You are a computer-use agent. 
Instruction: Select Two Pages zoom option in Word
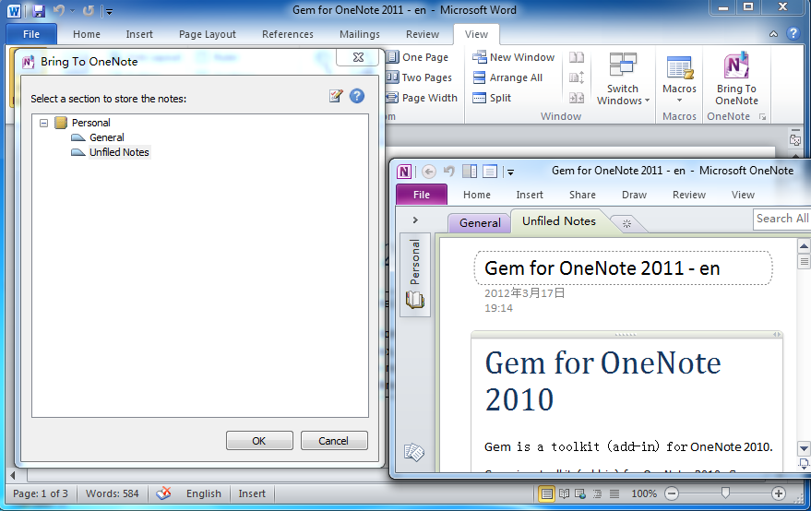coord(420,77)
